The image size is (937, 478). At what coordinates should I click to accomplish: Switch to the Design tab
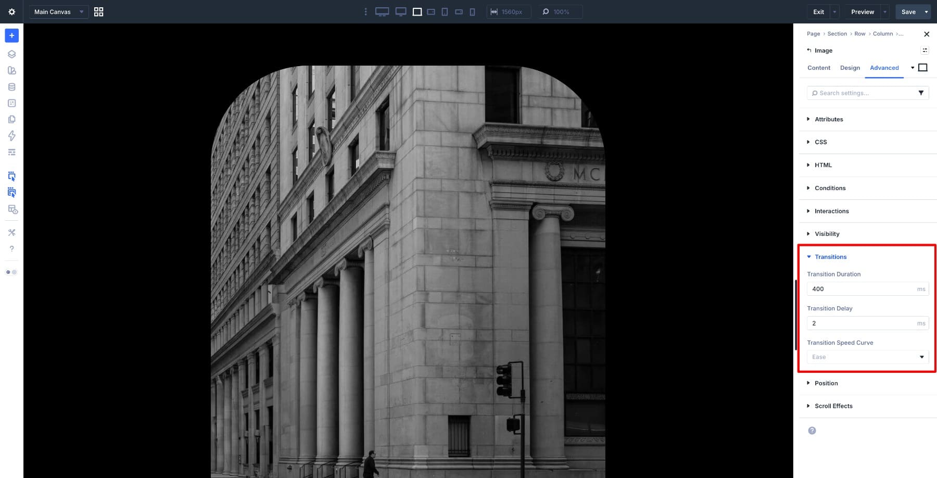coord(850,68)
